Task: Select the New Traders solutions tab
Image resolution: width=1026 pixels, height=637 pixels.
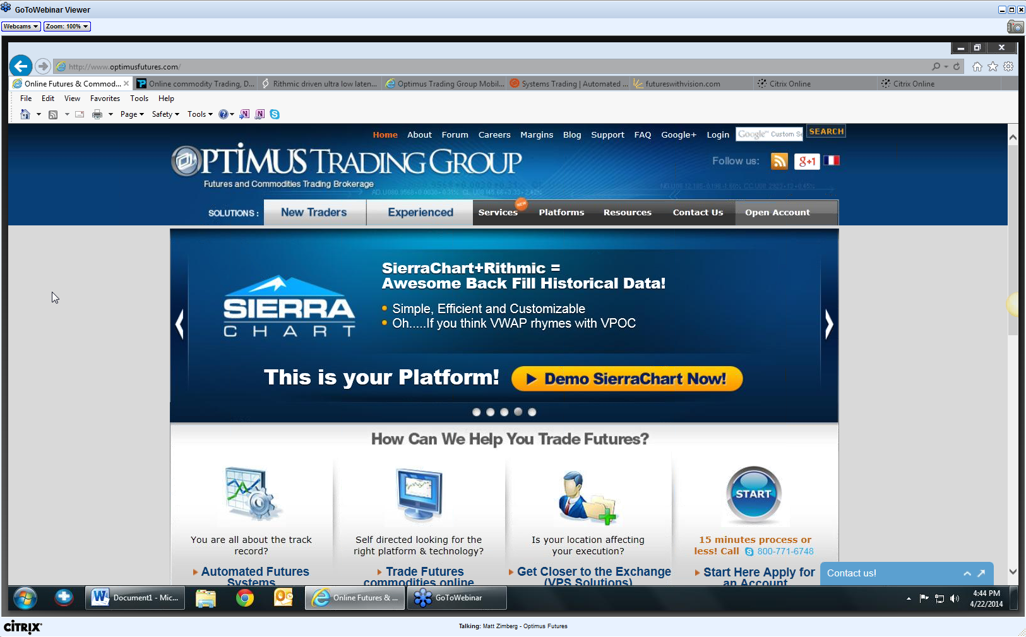Action: (314, 212)
